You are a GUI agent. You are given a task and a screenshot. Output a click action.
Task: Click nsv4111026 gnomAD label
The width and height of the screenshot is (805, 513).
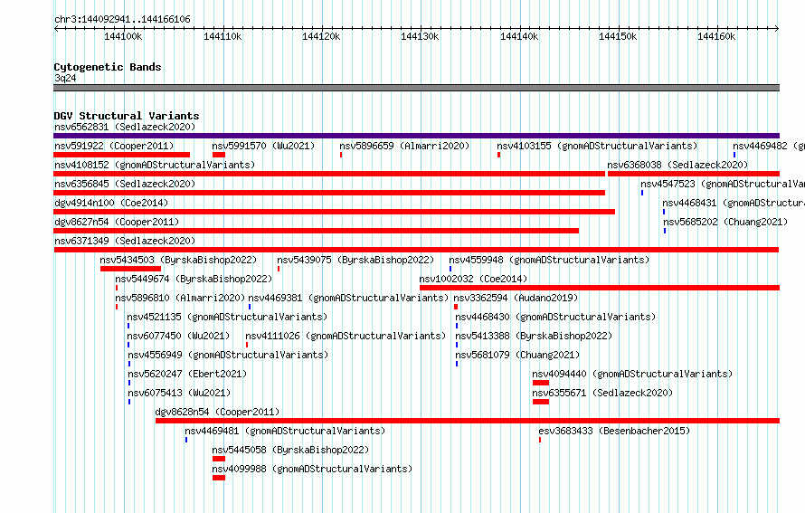pos(346,336)
